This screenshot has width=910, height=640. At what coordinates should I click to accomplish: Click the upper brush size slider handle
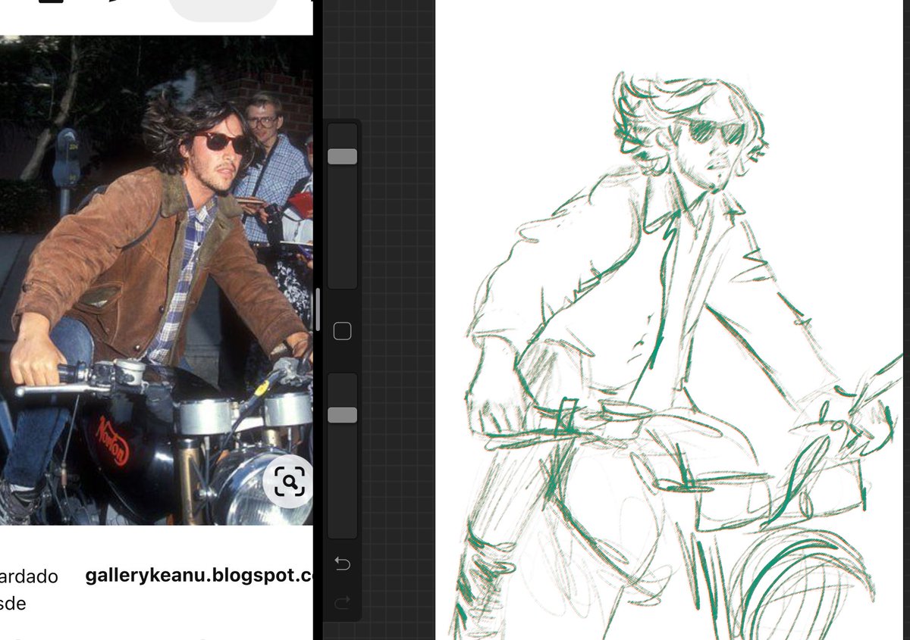pyautogui.click(x=342, y=157)
